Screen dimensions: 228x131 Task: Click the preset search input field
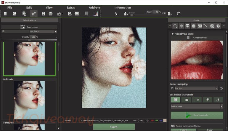(15, 31)
